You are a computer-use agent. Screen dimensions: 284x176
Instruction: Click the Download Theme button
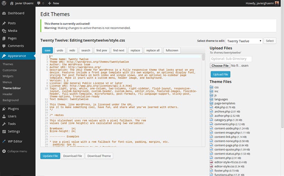click(x=99, y=156)
